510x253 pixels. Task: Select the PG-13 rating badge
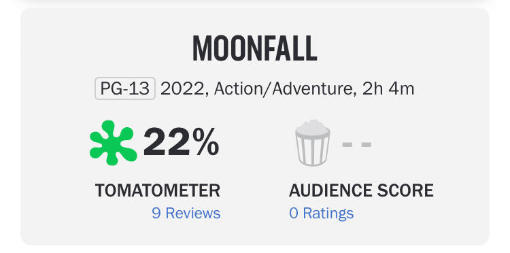[x=125, y=88]
